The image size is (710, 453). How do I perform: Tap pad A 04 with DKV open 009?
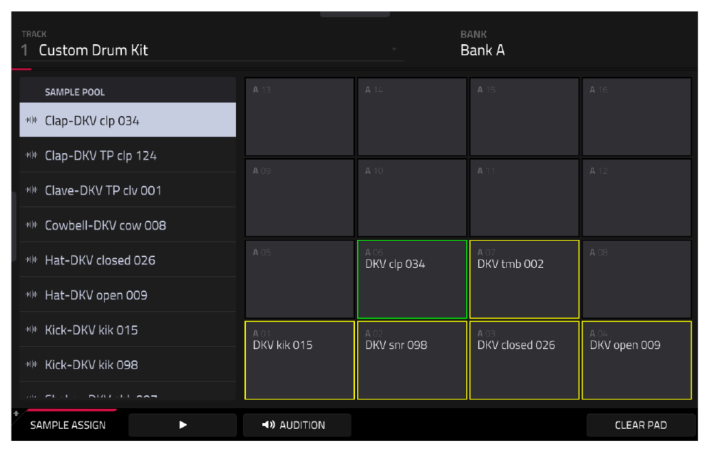pyautogui.click(x=637, y=360)
